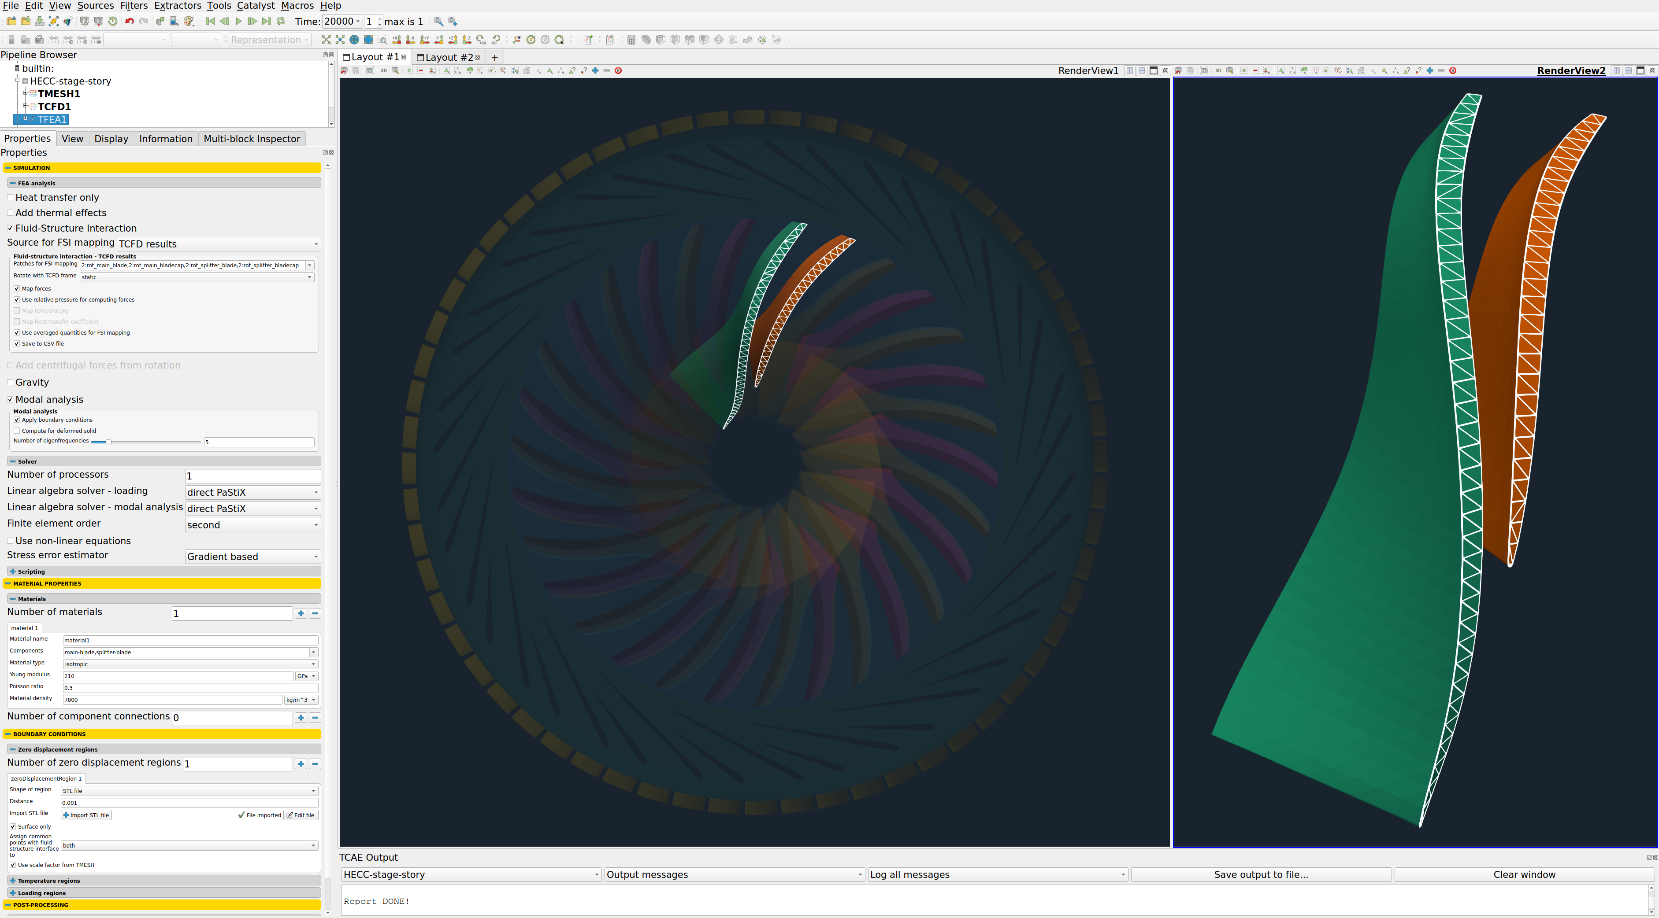The height and width of the screenshot is (918, 1659).
Task: Open Finite element order dropdown
Action: [252, 526]
